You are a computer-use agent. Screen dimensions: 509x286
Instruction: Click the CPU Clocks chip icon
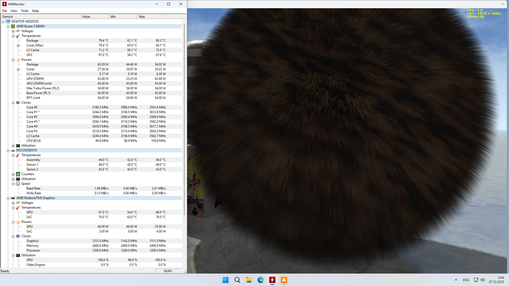point(18,103)
